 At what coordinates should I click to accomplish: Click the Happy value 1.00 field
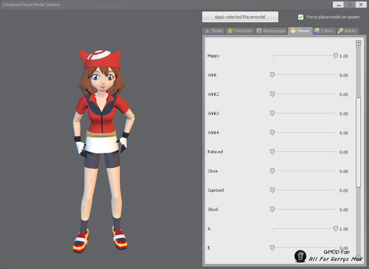click(x=344, y=56)
